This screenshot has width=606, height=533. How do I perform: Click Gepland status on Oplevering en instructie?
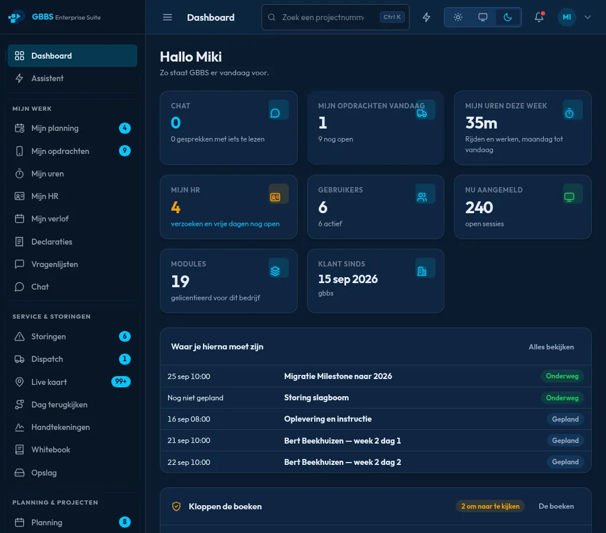coord(565,419)
